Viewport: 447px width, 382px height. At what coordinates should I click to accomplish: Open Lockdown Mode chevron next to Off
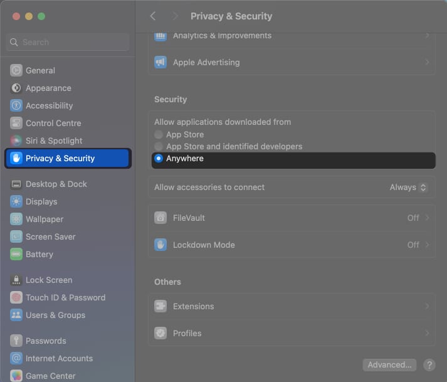427,245
